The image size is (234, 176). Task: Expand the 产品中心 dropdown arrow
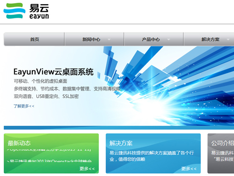click(168, 39)
